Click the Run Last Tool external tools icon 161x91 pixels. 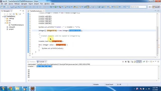pos(60,7)
